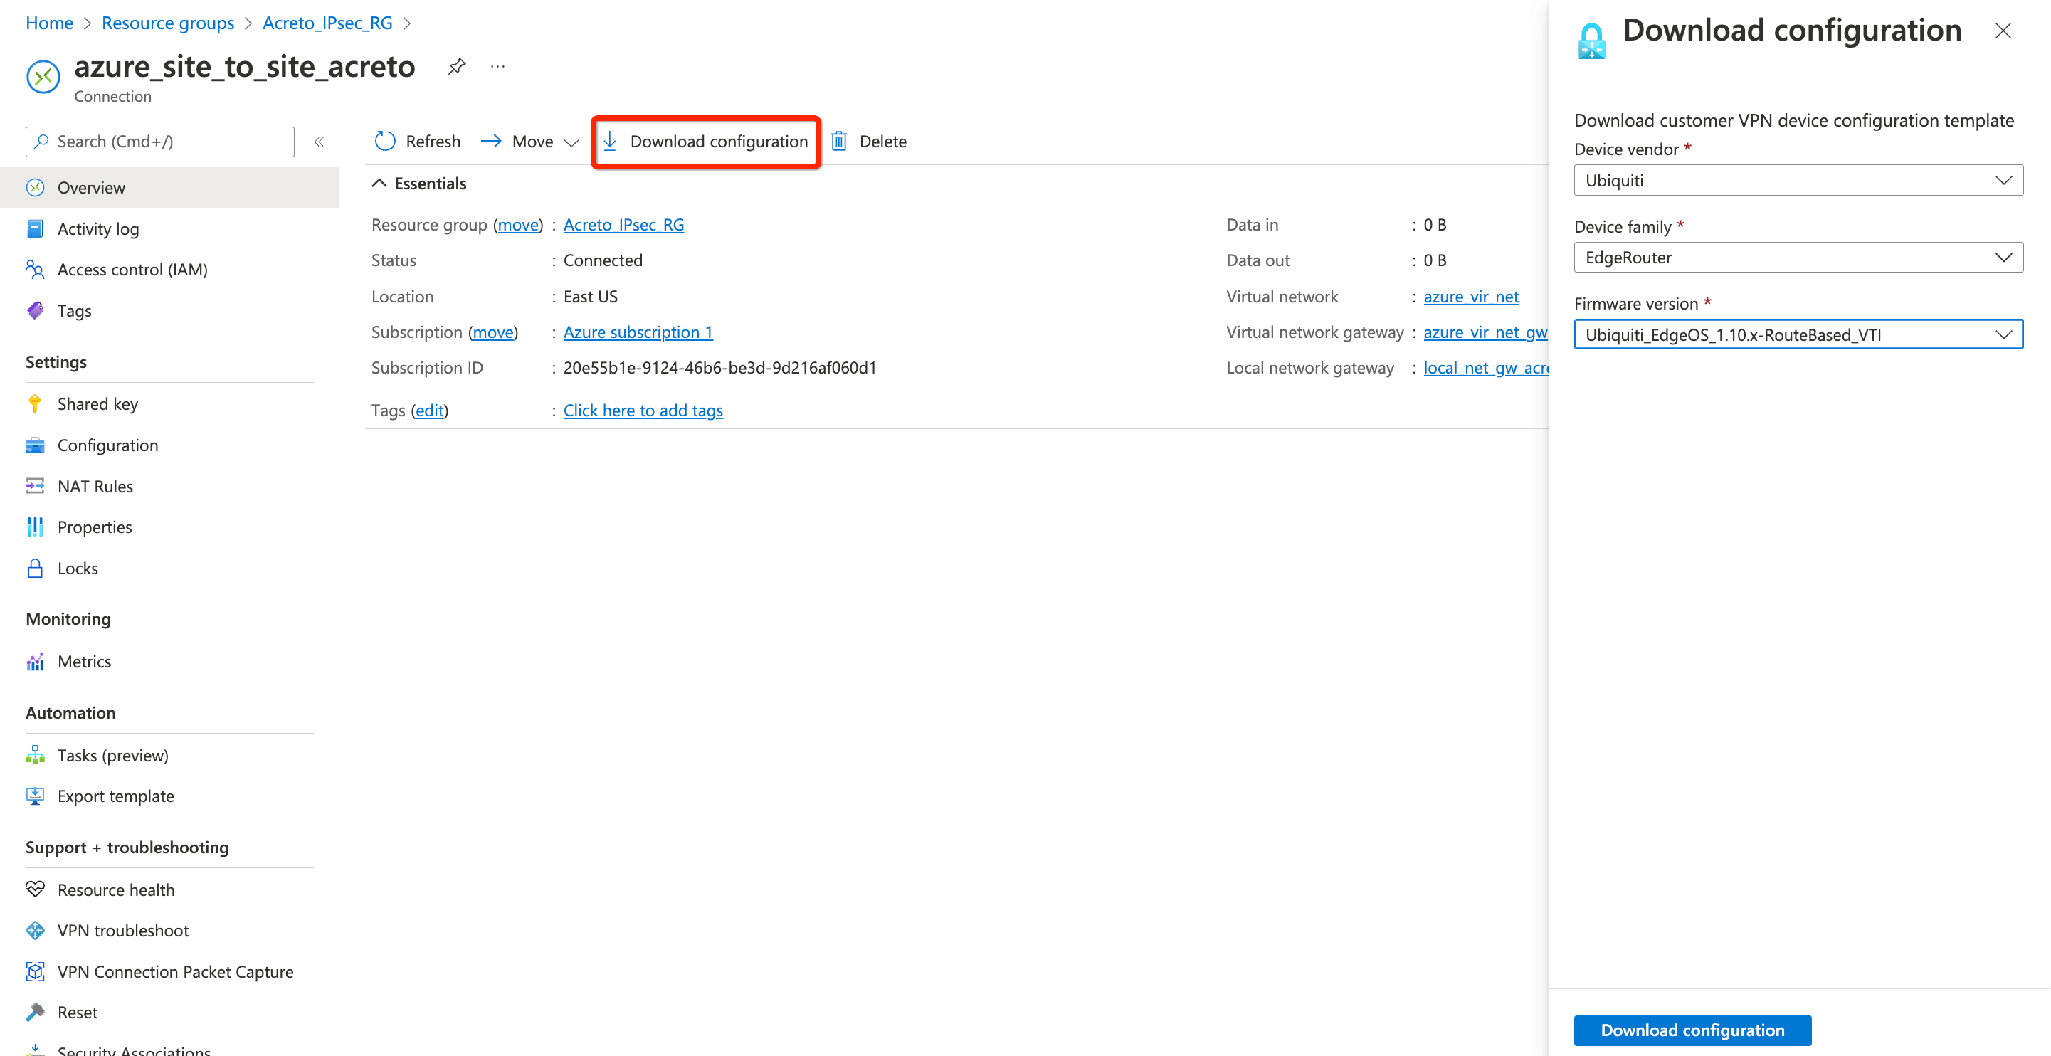
Task: Click the NAT Rules icon
Action: click(x=35, y=486)
